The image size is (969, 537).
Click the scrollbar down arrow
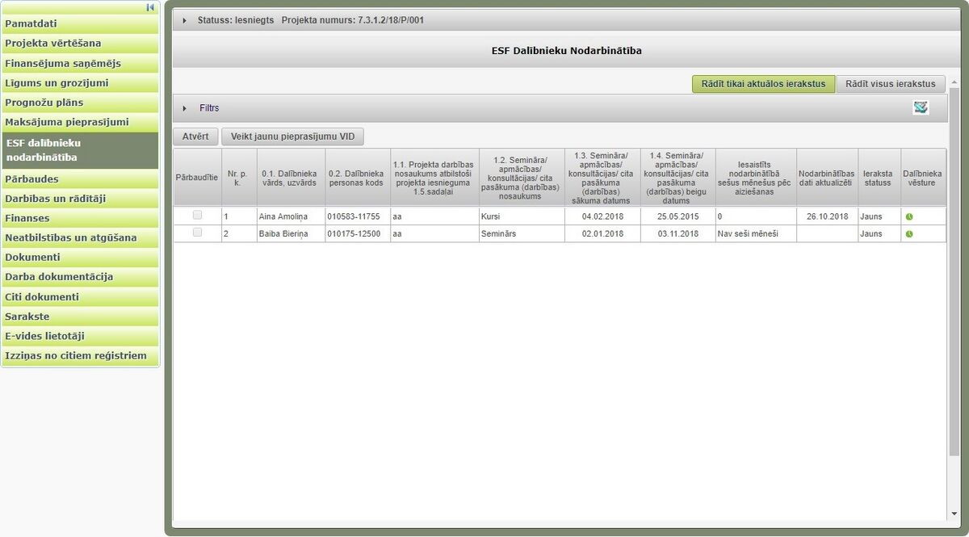954,514
